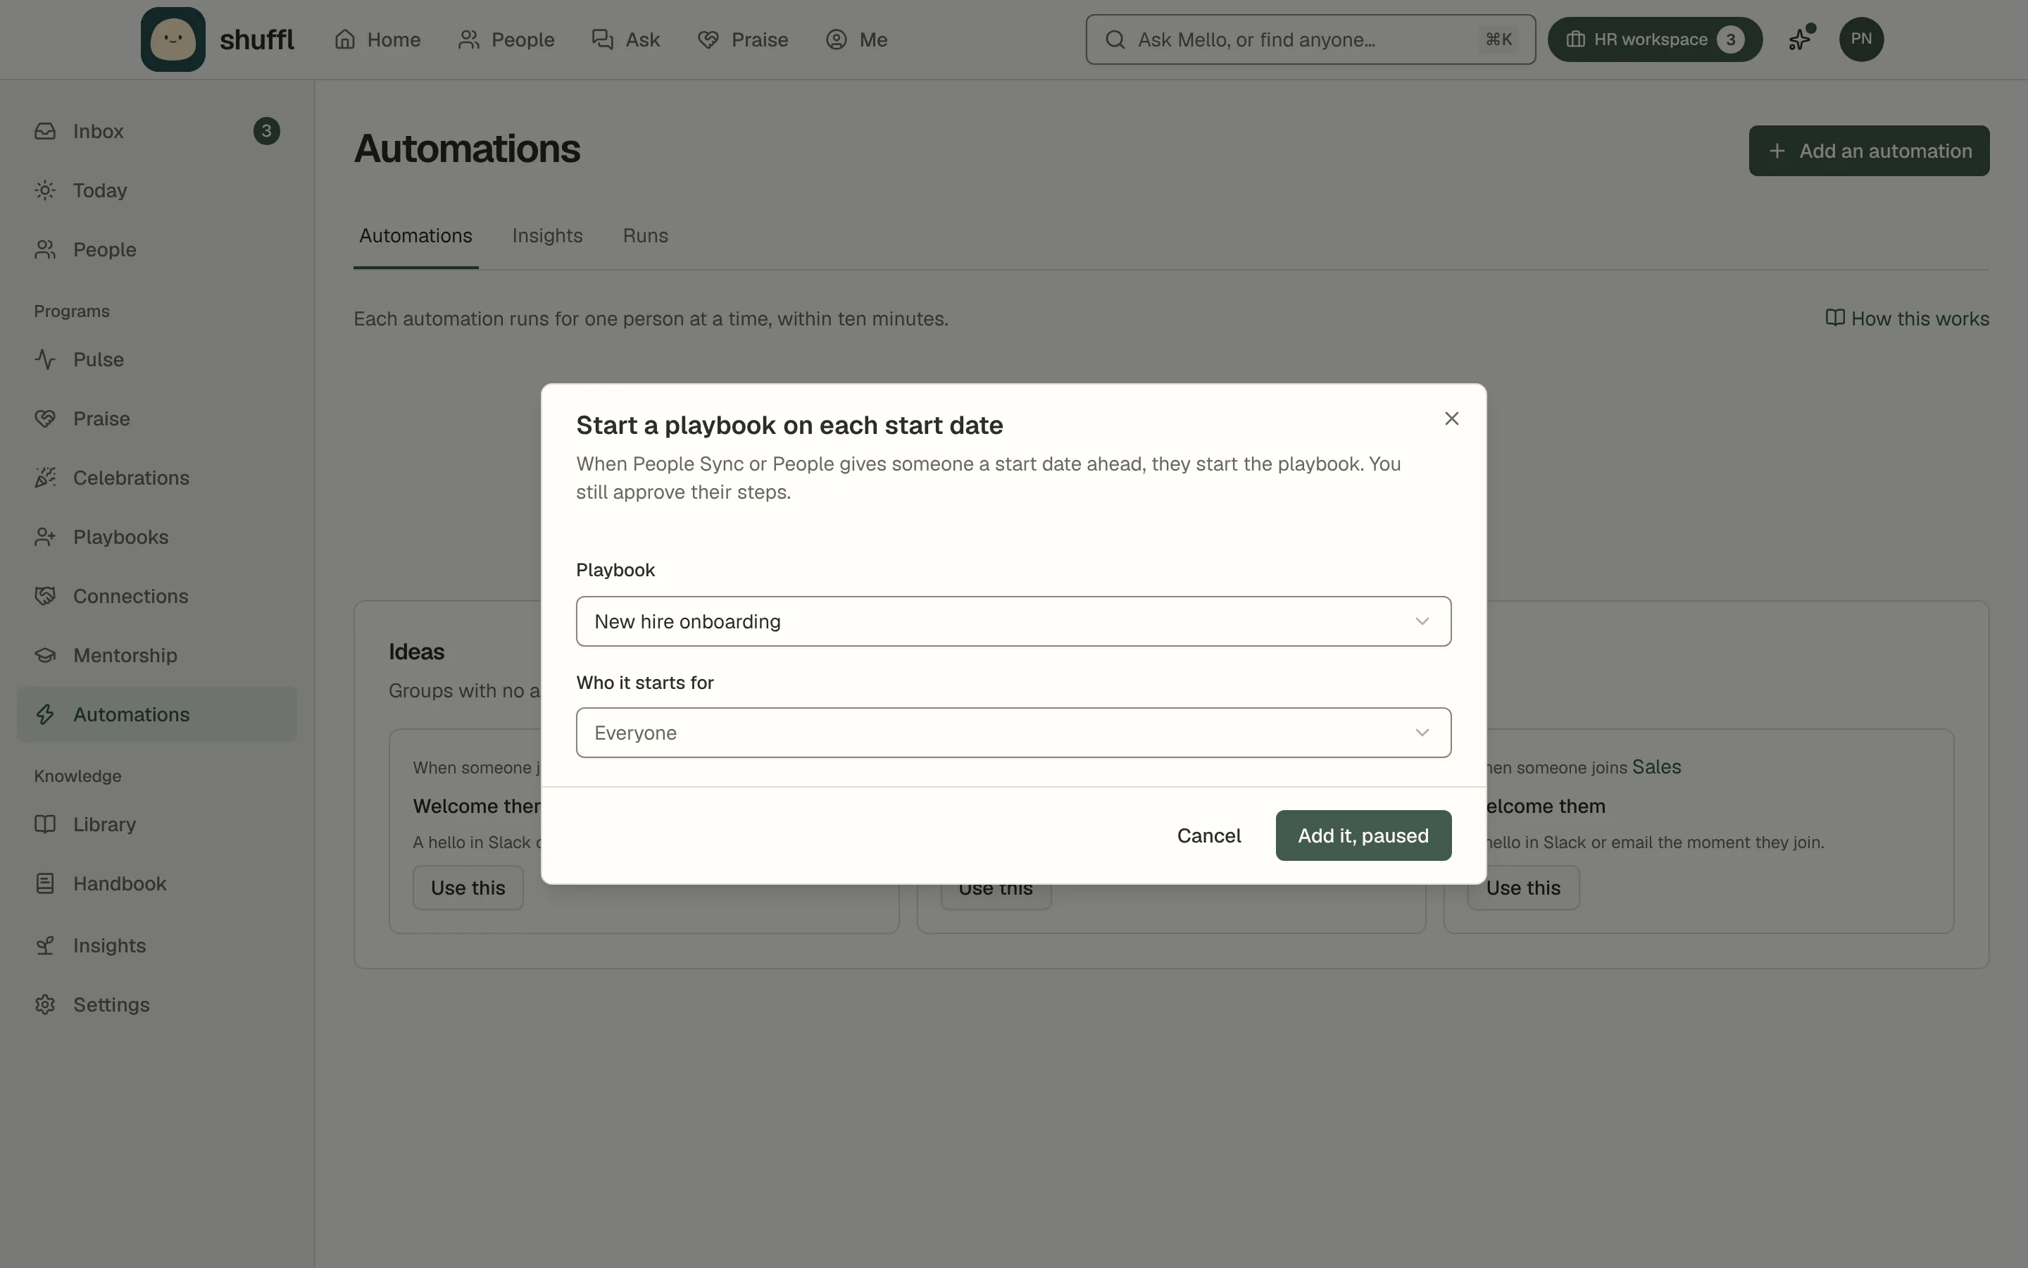Viewport: 2028px width, 1268px height.
Task: Open Insights in the sidebar Knowledge section
Action: click(x=157, y=945)
